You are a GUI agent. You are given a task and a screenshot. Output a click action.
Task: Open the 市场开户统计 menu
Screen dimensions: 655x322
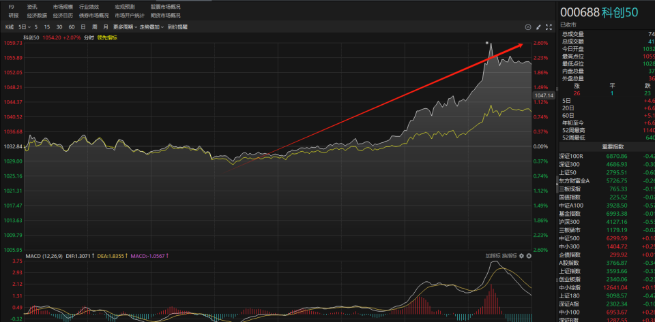click(x=130, y=16)
